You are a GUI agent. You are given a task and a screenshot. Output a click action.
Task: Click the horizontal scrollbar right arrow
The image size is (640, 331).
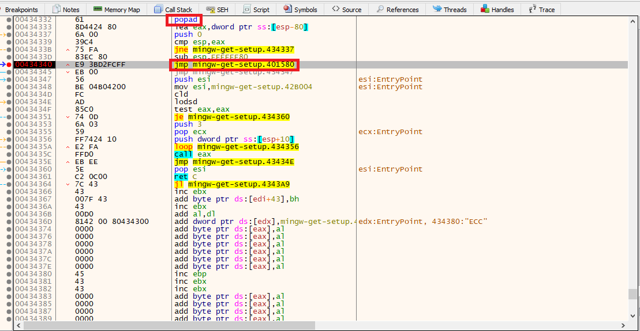[x=623, y=325]
